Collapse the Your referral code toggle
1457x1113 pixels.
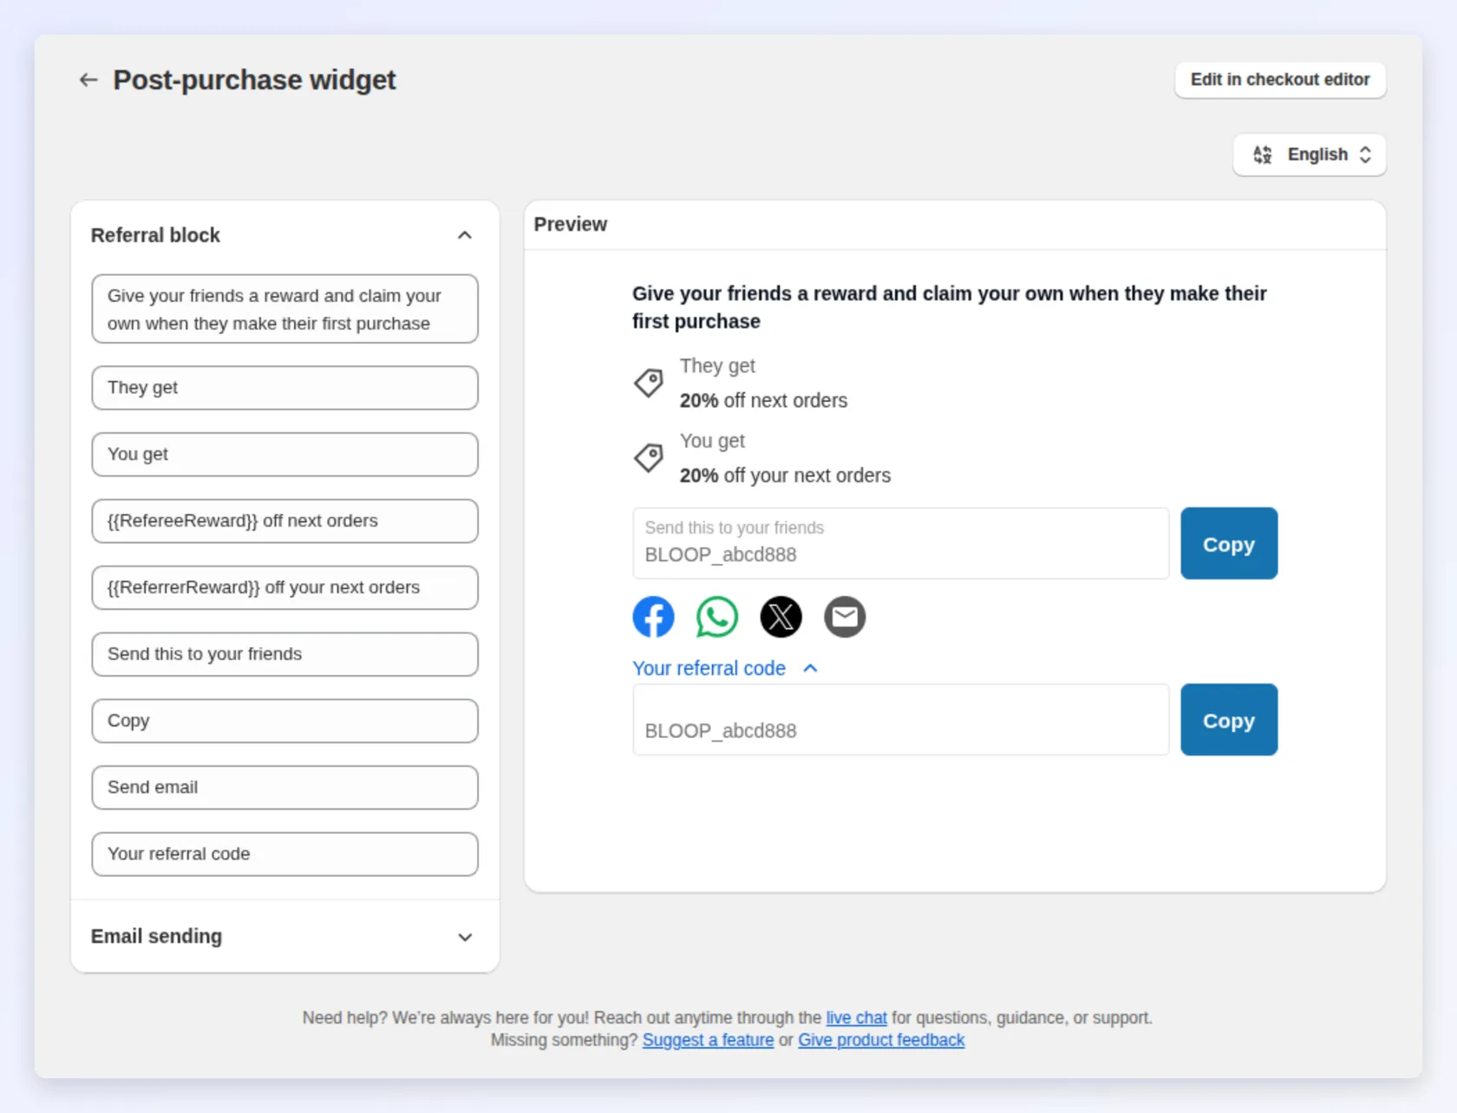(x=726, y=668)
